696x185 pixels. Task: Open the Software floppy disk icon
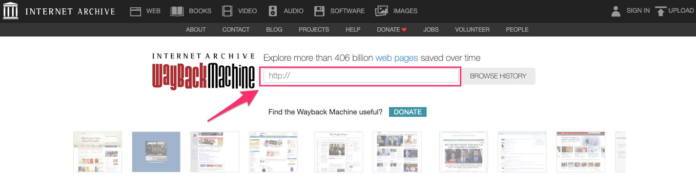click(x=319, y=11)
